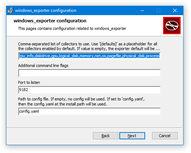Click the 'Additional command line flags' label
Screen dimensions: 191x153
(x=43, y=66)
